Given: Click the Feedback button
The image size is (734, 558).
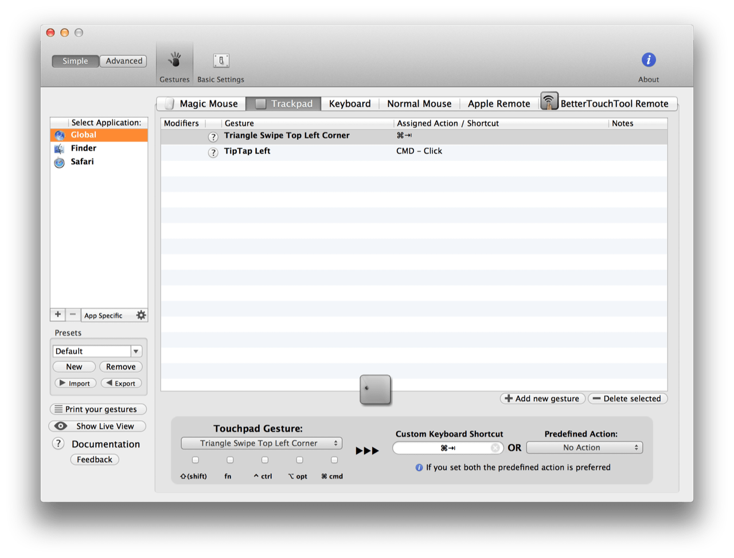Looking at the screenshot, I should tap(95, 459).
